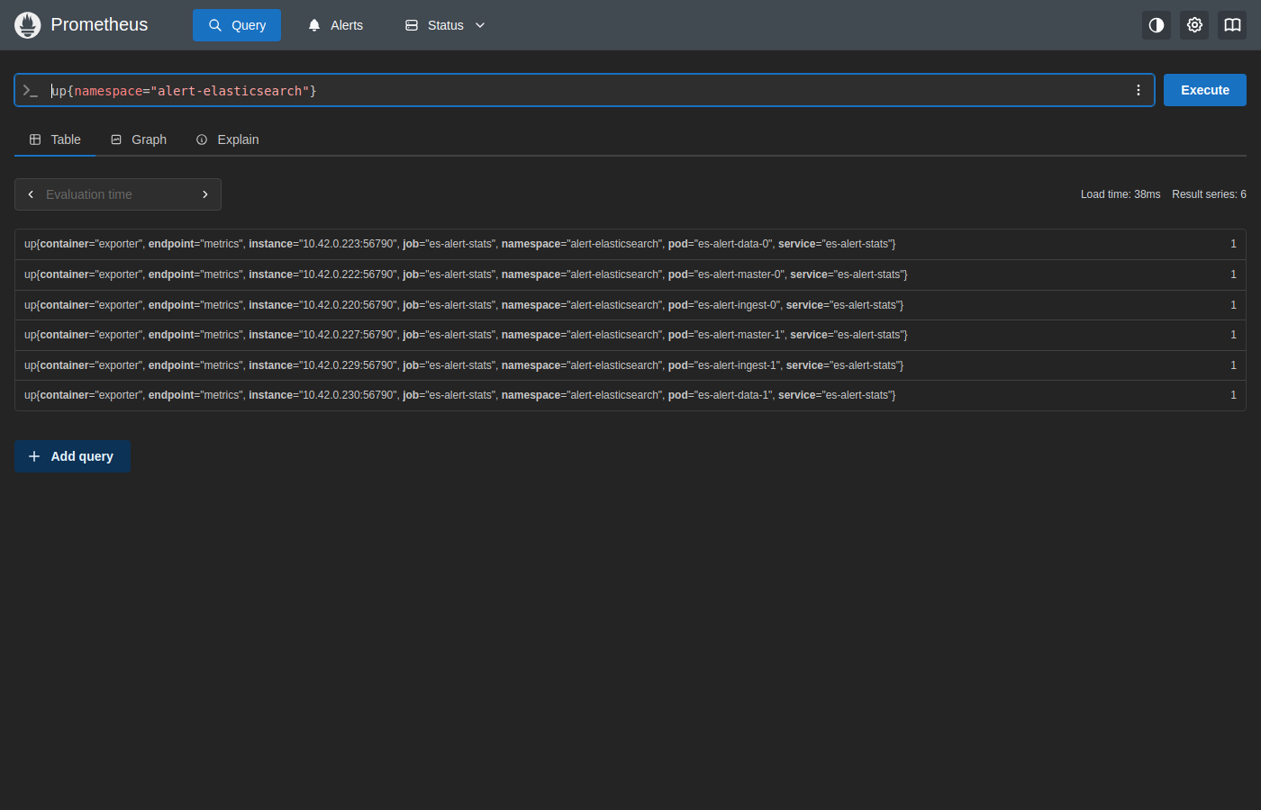This screenshot has width=1261, height=810.
Task: Click value 1 for es-alert-data-1 row
Action: point(1234,395)
